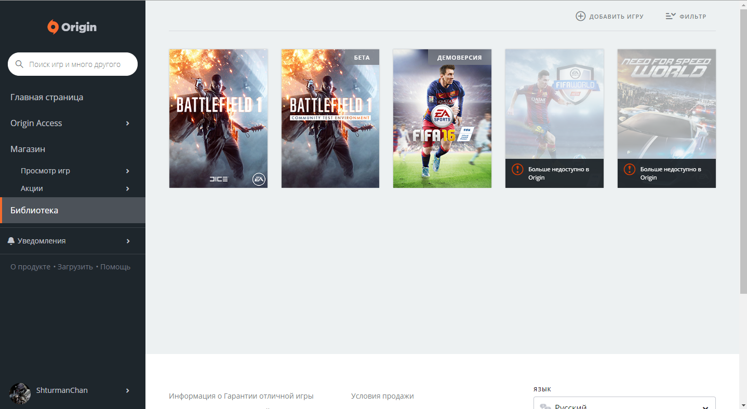Open the Условия продажи link

coord(382,396)
